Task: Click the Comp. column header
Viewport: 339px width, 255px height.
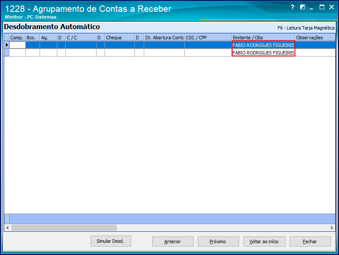Action: (x=17, y=38)
